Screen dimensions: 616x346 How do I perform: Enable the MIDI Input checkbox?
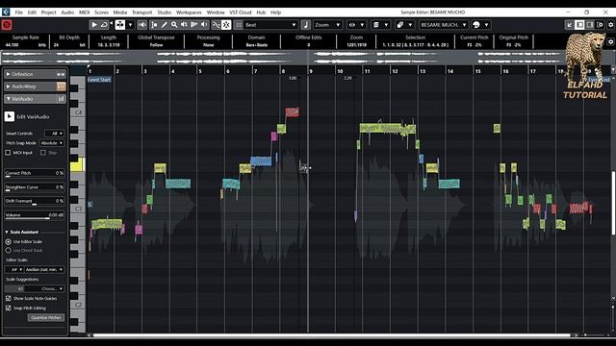click(x=8, y=153)
